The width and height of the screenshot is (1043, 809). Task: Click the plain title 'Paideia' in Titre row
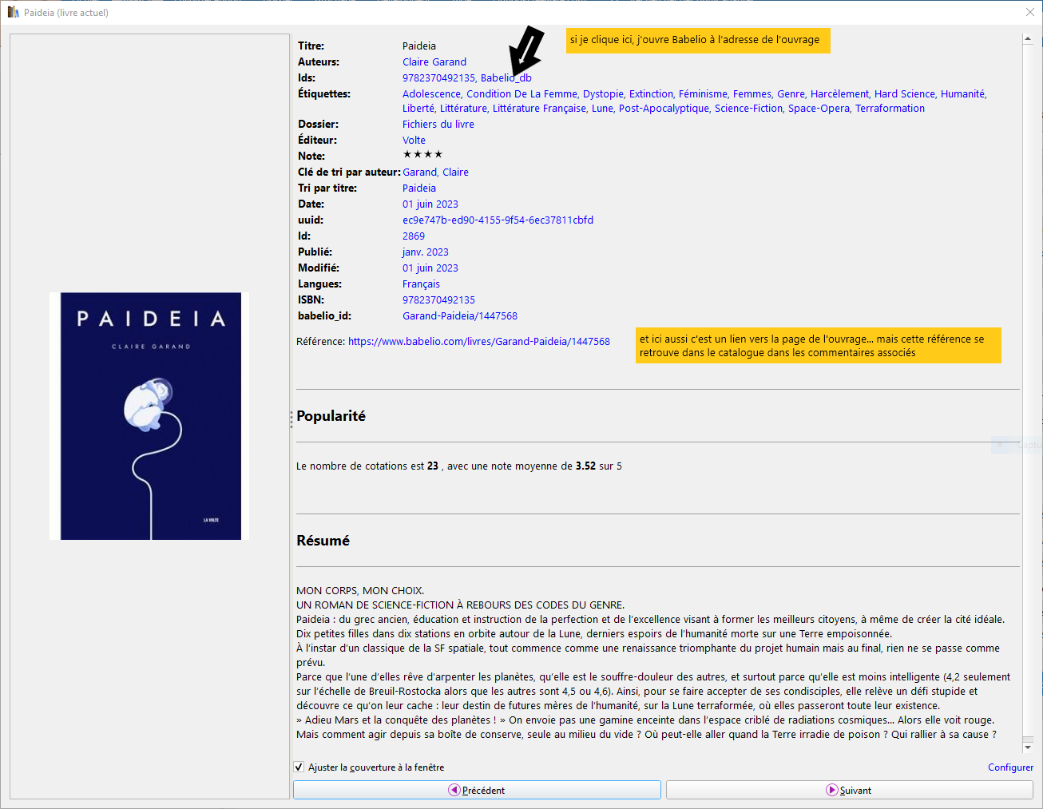pos(419,46)
